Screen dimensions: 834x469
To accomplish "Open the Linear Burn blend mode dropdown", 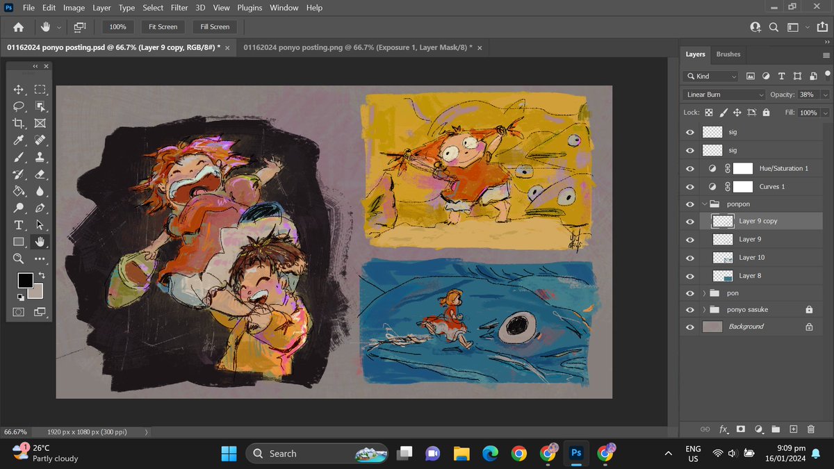I will click(x=723, y=94).
